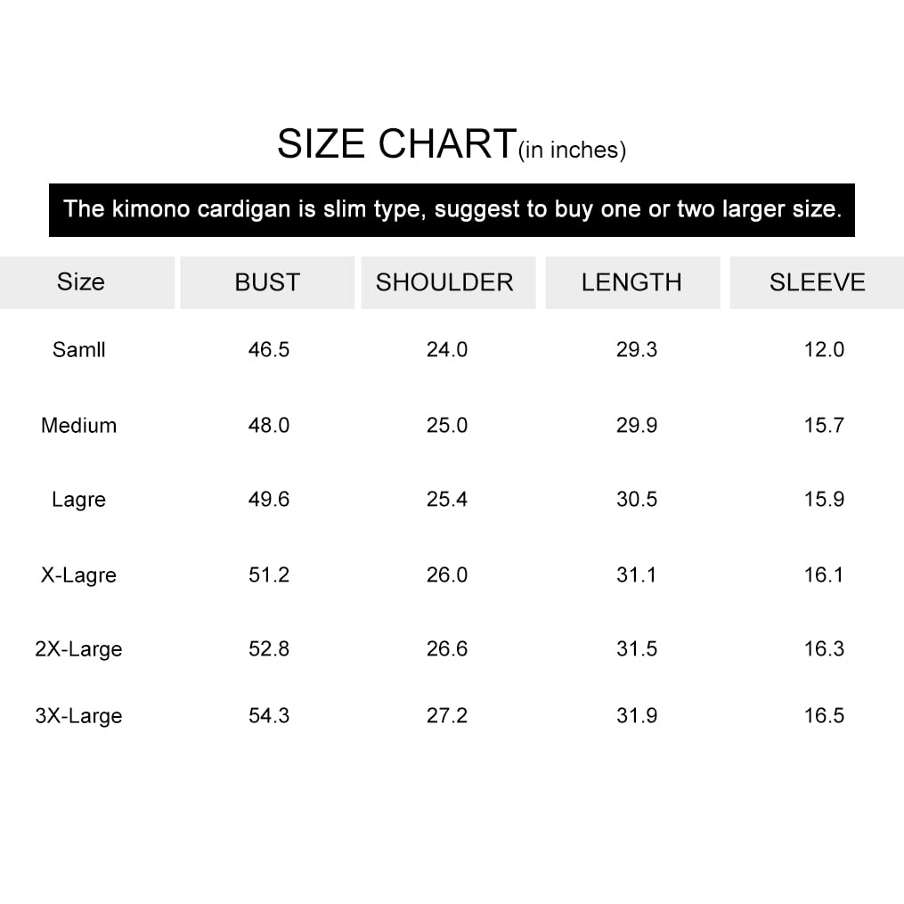This screenshot has height=904, width=904.
Task: Click the SIZE CHART title
Action: 396,144
